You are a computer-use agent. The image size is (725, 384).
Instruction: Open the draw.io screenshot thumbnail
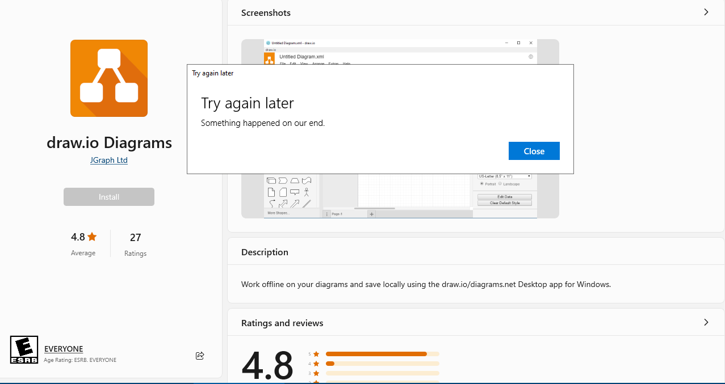click(x=400, y=129)
